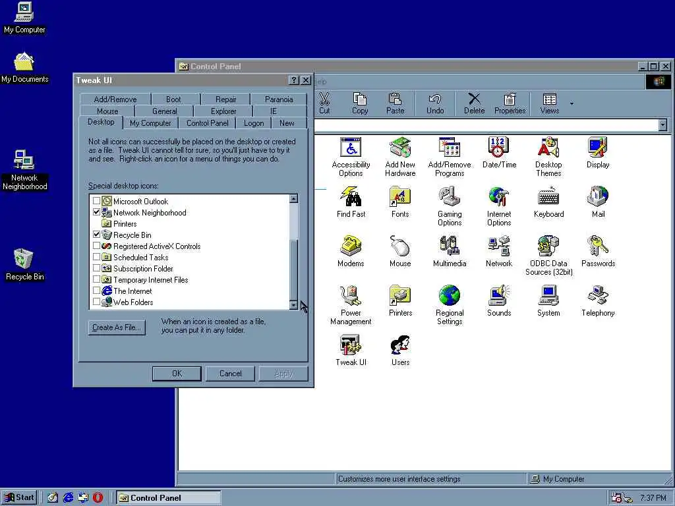Click the icon list scroll-up arrow
Image resolution: width=675 pixels, height=506 pixels.
[x=293, y=198]
